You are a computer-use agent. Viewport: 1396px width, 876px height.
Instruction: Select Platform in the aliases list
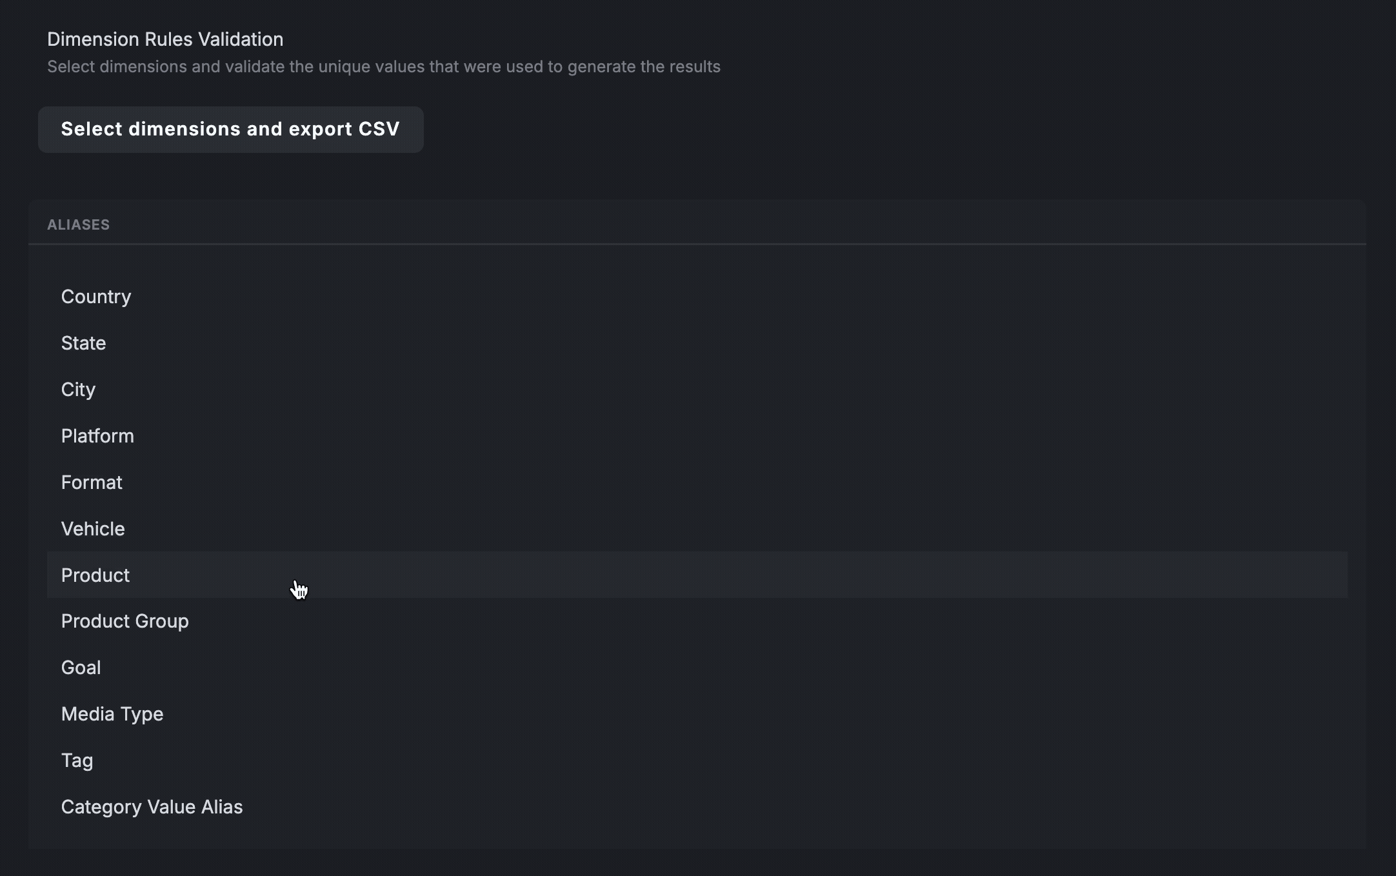tap(697, 436)
